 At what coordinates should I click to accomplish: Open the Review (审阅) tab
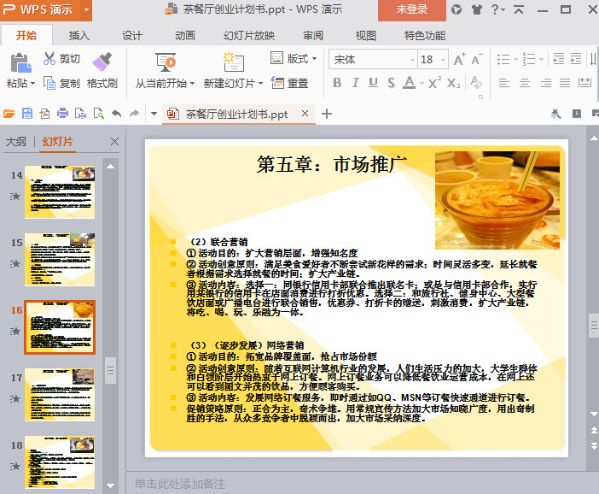tap(313, 36)
